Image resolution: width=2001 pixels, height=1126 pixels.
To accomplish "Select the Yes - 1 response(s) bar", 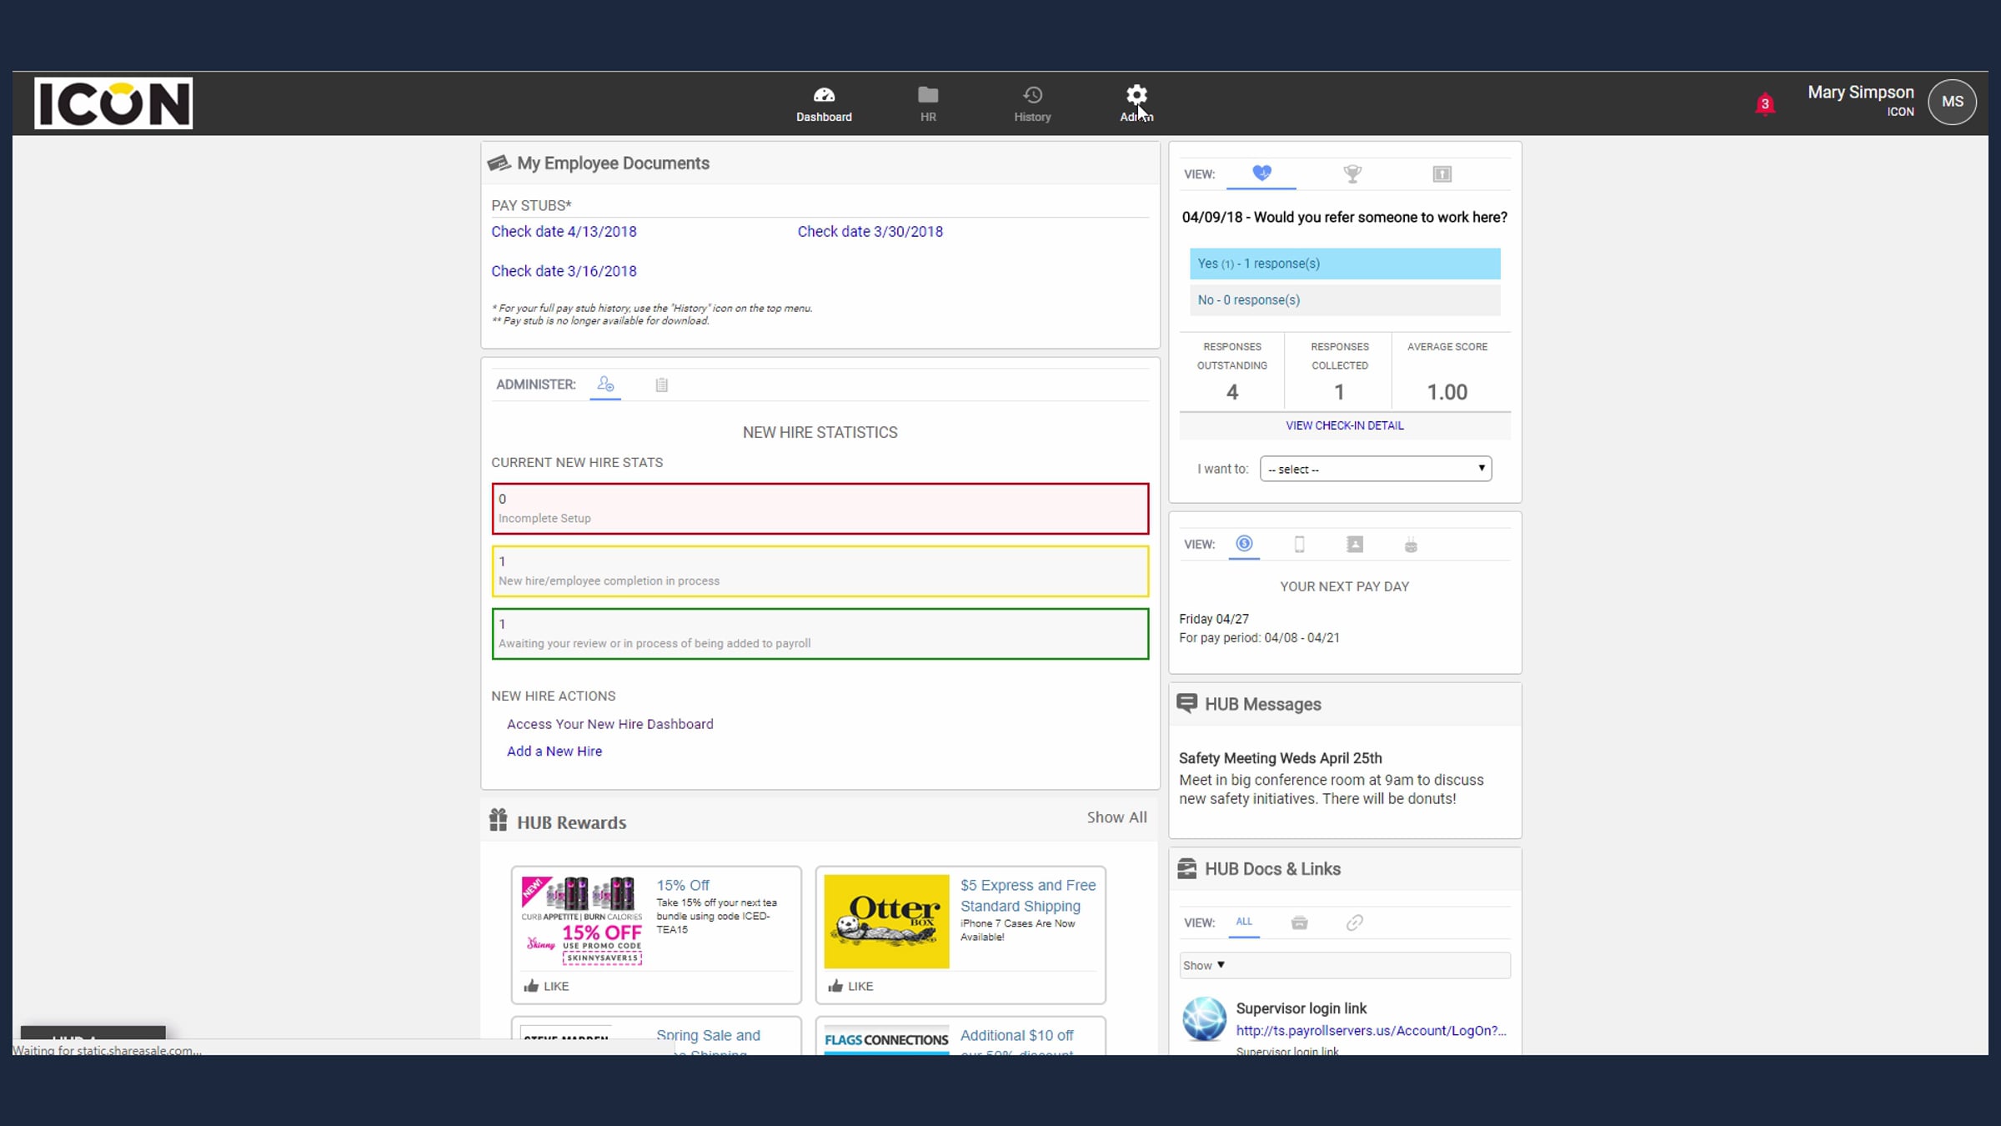I will point(1345,264).
